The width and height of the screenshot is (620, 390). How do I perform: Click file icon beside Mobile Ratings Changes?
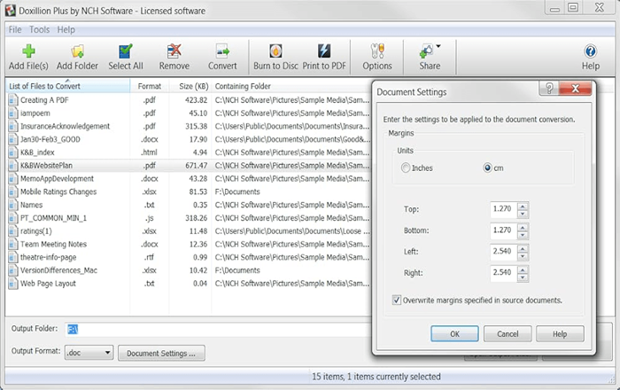pyautogui.click(x=13, y=191)
